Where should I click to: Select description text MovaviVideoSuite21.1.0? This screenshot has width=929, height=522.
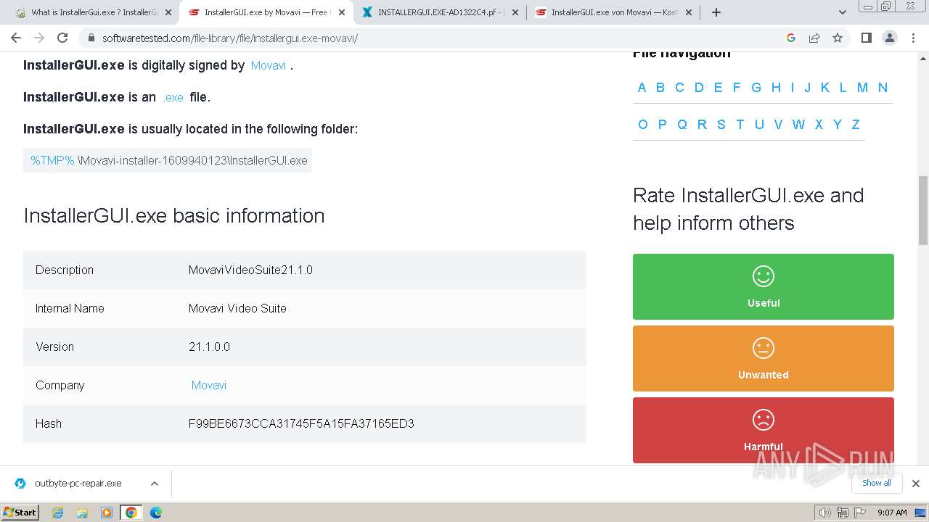tap(250, 270)
